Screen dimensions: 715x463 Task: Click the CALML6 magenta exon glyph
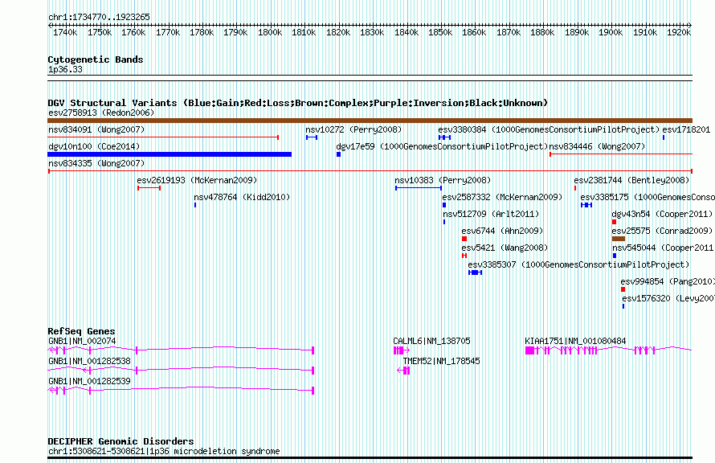tap(399, 350)
